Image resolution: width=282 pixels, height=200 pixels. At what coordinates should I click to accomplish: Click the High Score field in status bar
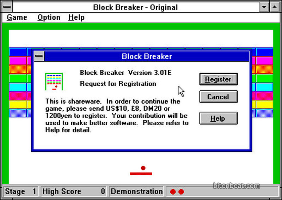coord(74,192)
